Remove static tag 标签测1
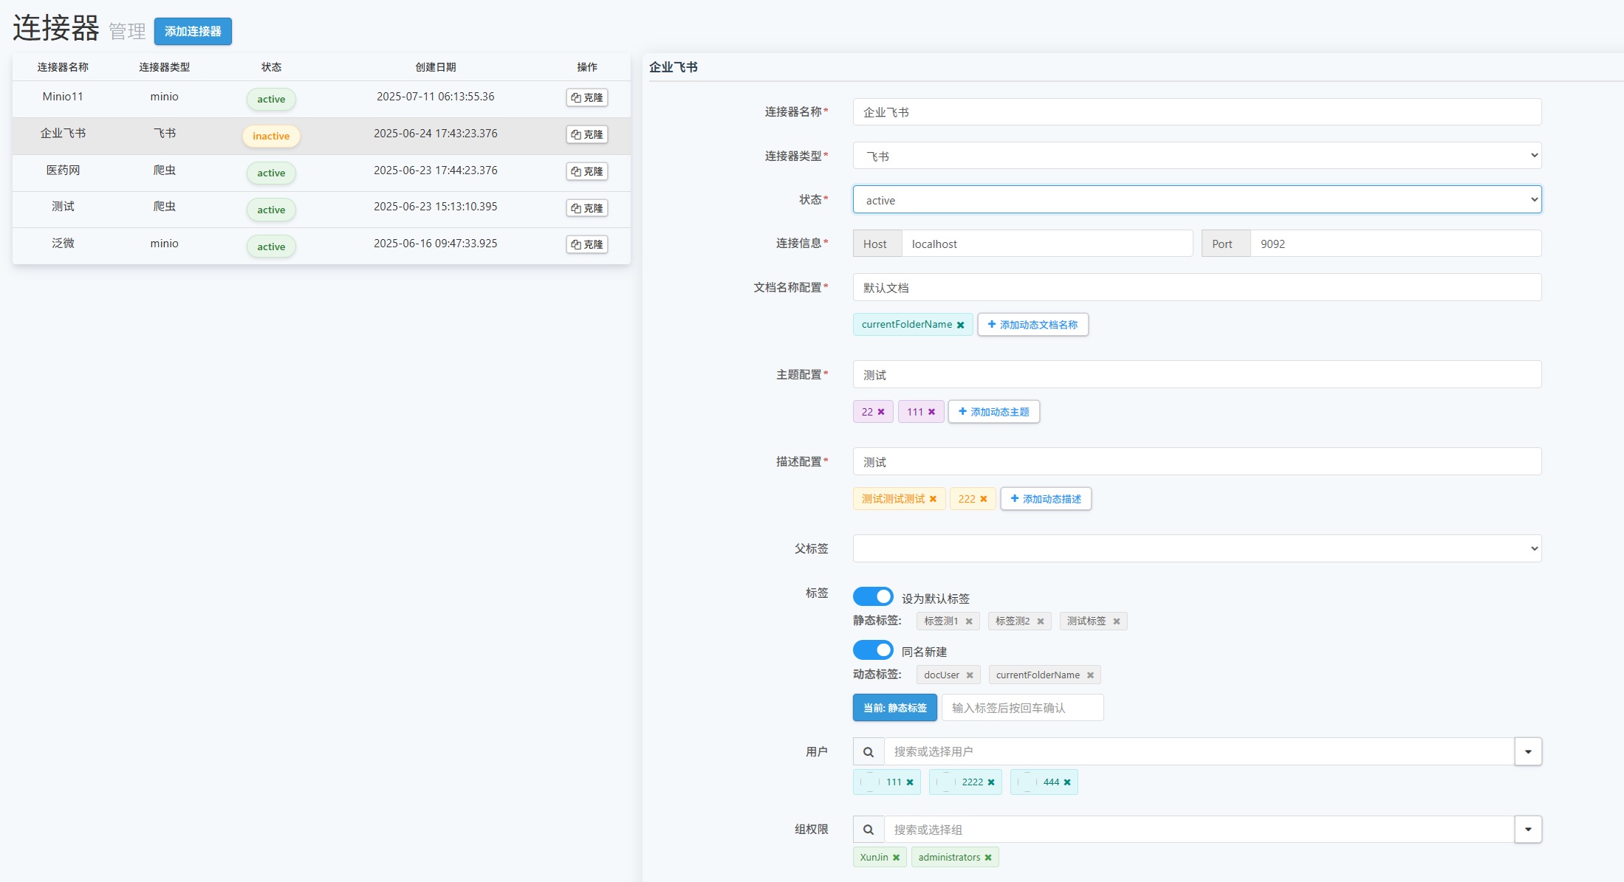This screenshot has width=1624, height=882. click(x=969, y=621)
